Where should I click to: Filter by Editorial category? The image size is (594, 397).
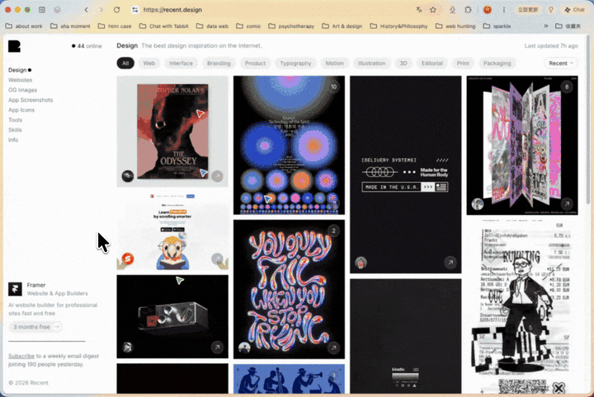coord(431,63)
